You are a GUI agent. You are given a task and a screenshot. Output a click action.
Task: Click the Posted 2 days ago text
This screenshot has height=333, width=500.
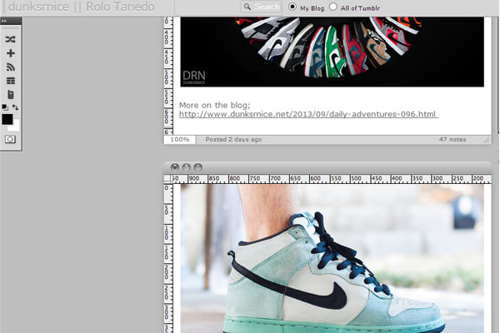click(233, 140)
